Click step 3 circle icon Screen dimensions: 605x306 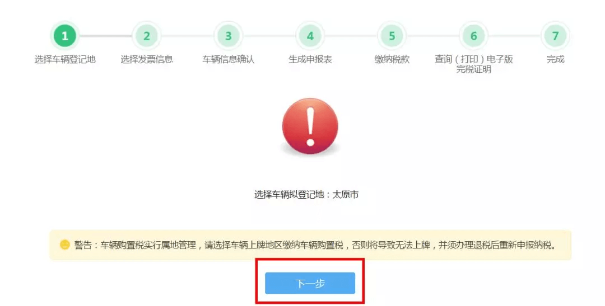click(229, 36)
